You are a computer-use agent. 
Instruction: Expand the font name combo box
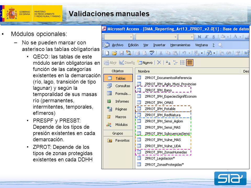click(175, 37)
